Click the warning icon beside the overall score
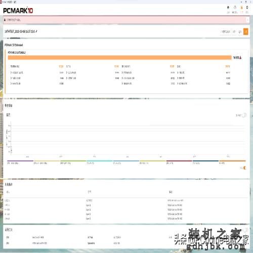Viewport: 253px width, 253px height. coord(240,58)
